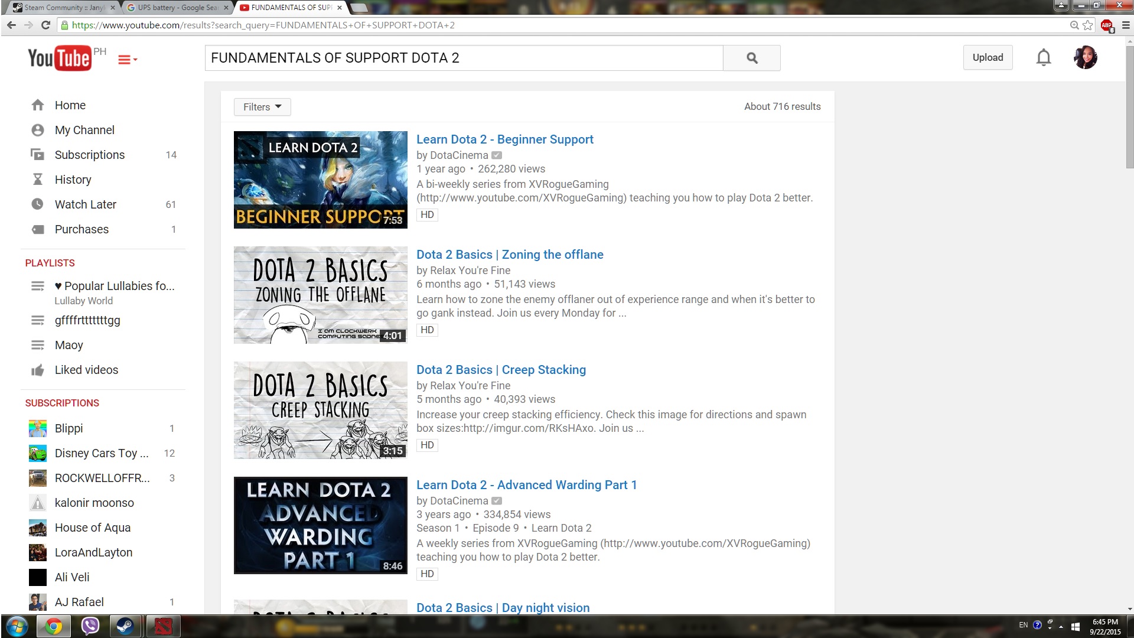Click the LoraAndLayton channel avatar
Screen dimensions: 1134x638
[x=38, y=552]
